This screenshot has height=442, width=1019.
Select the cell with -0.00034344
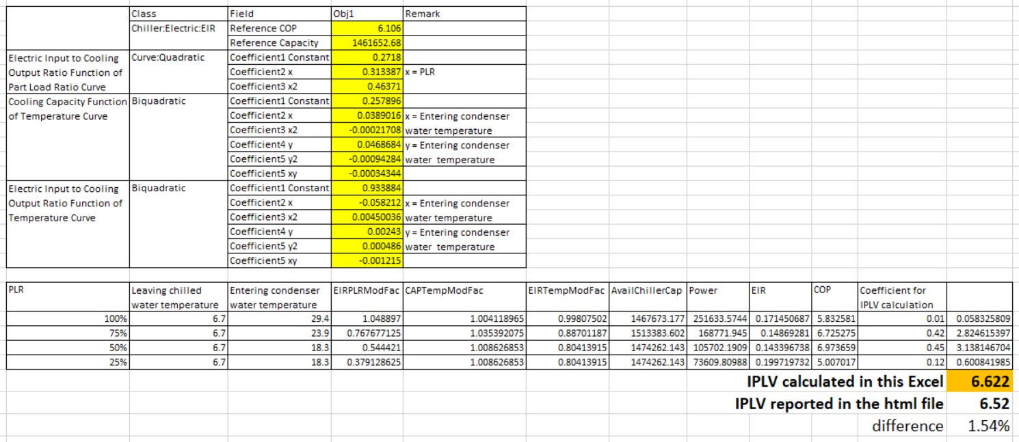coord(367,174)
